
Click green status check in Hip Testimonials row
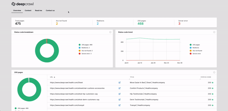coord(213,94)
